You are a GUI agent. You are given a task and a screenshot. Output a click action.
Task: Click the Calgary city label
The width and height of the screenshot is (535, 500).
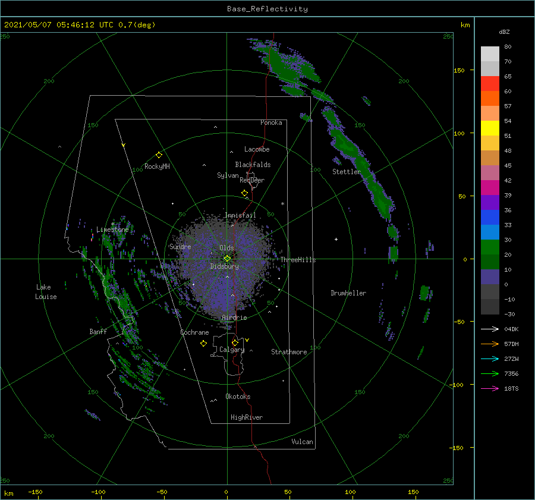pos(232,350)
